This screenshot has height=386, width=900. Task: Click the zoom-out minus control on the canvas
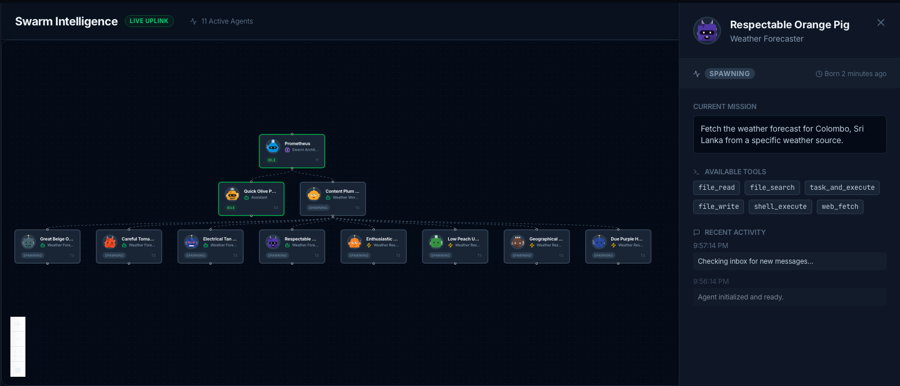17,340
